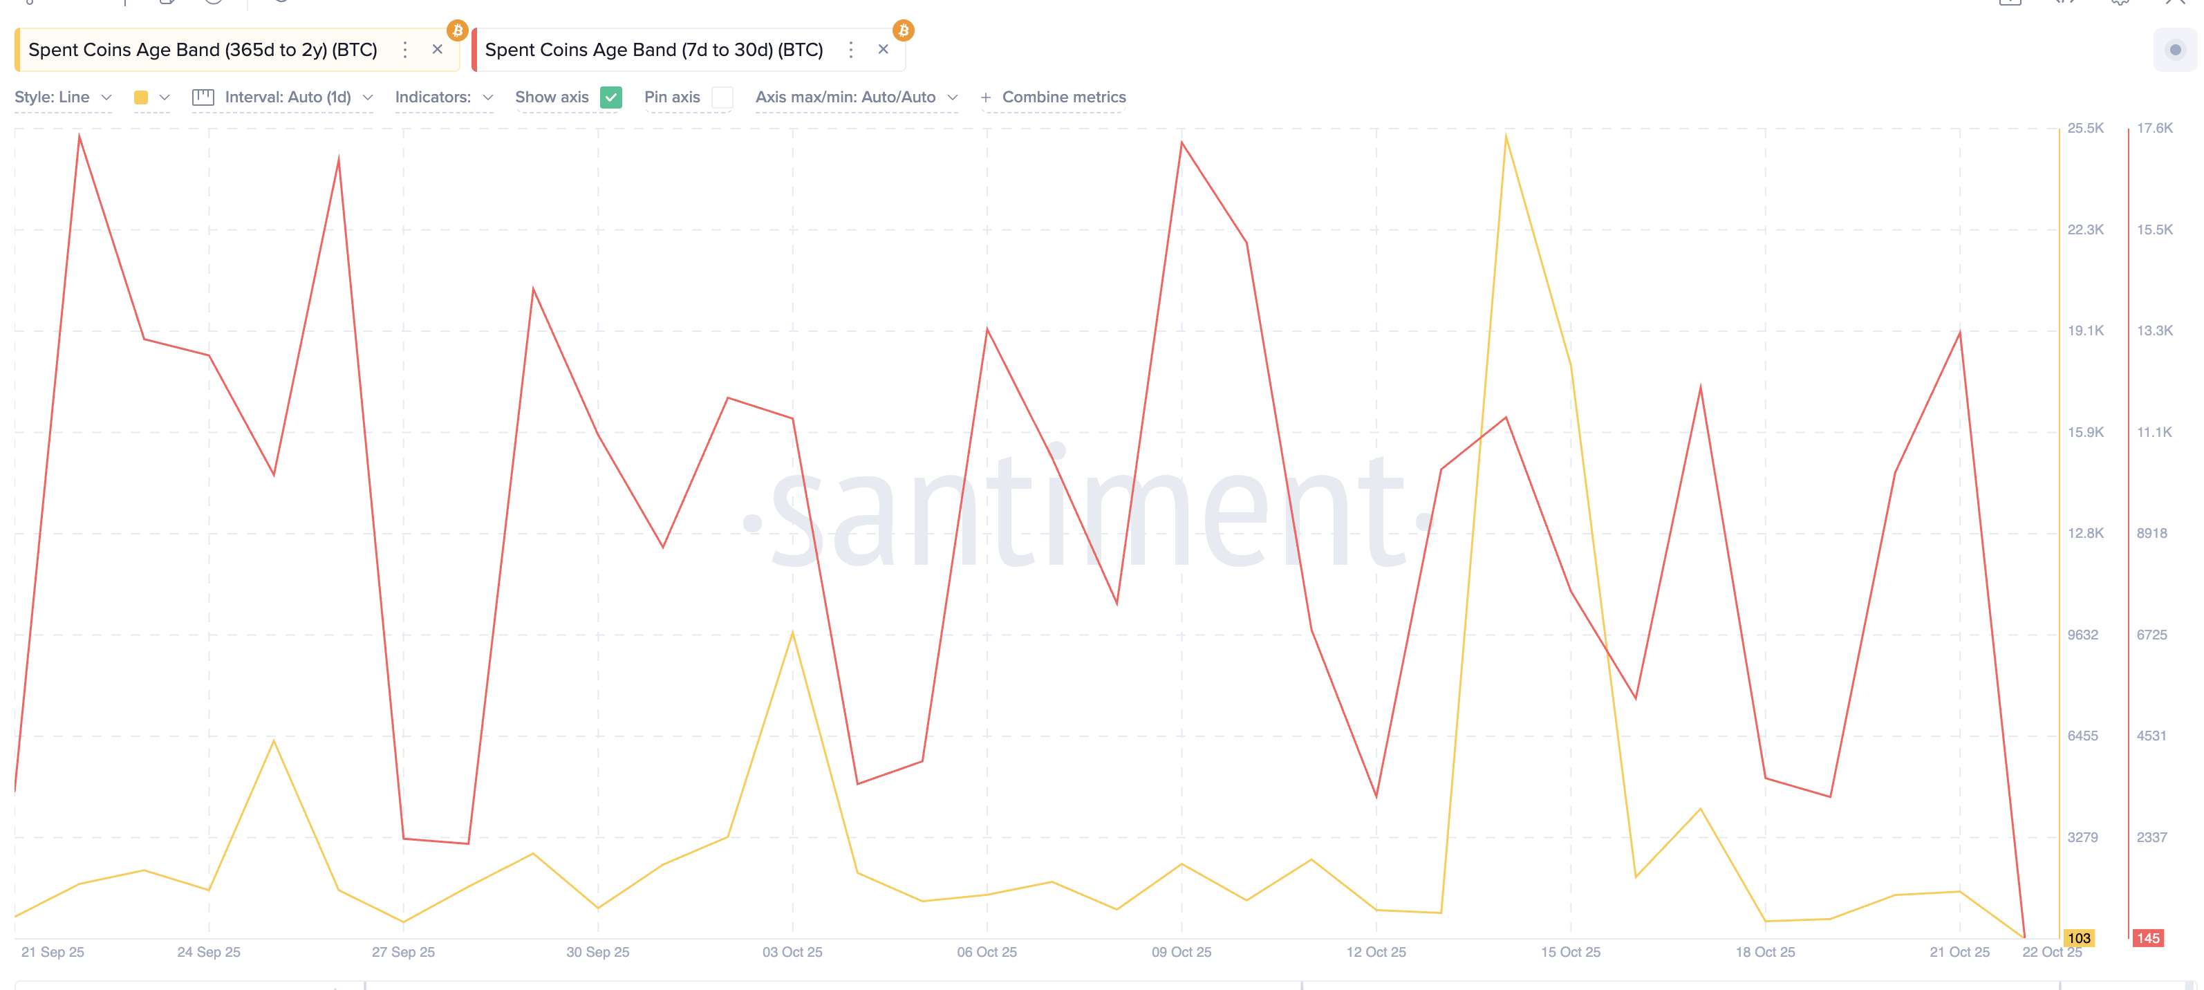This screenshot has height=990, width=2204.
Task: Remove the 7d to 30d metric
Action: pos(883,50)
